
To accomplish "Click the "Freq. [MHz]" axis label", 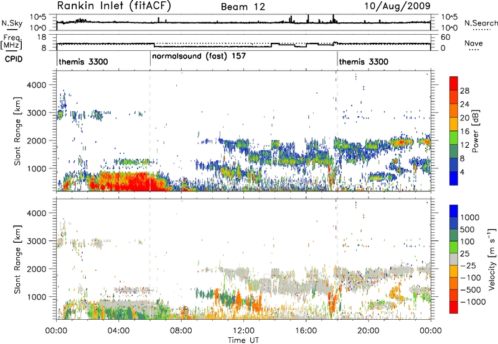I will (x=11, y=42).
